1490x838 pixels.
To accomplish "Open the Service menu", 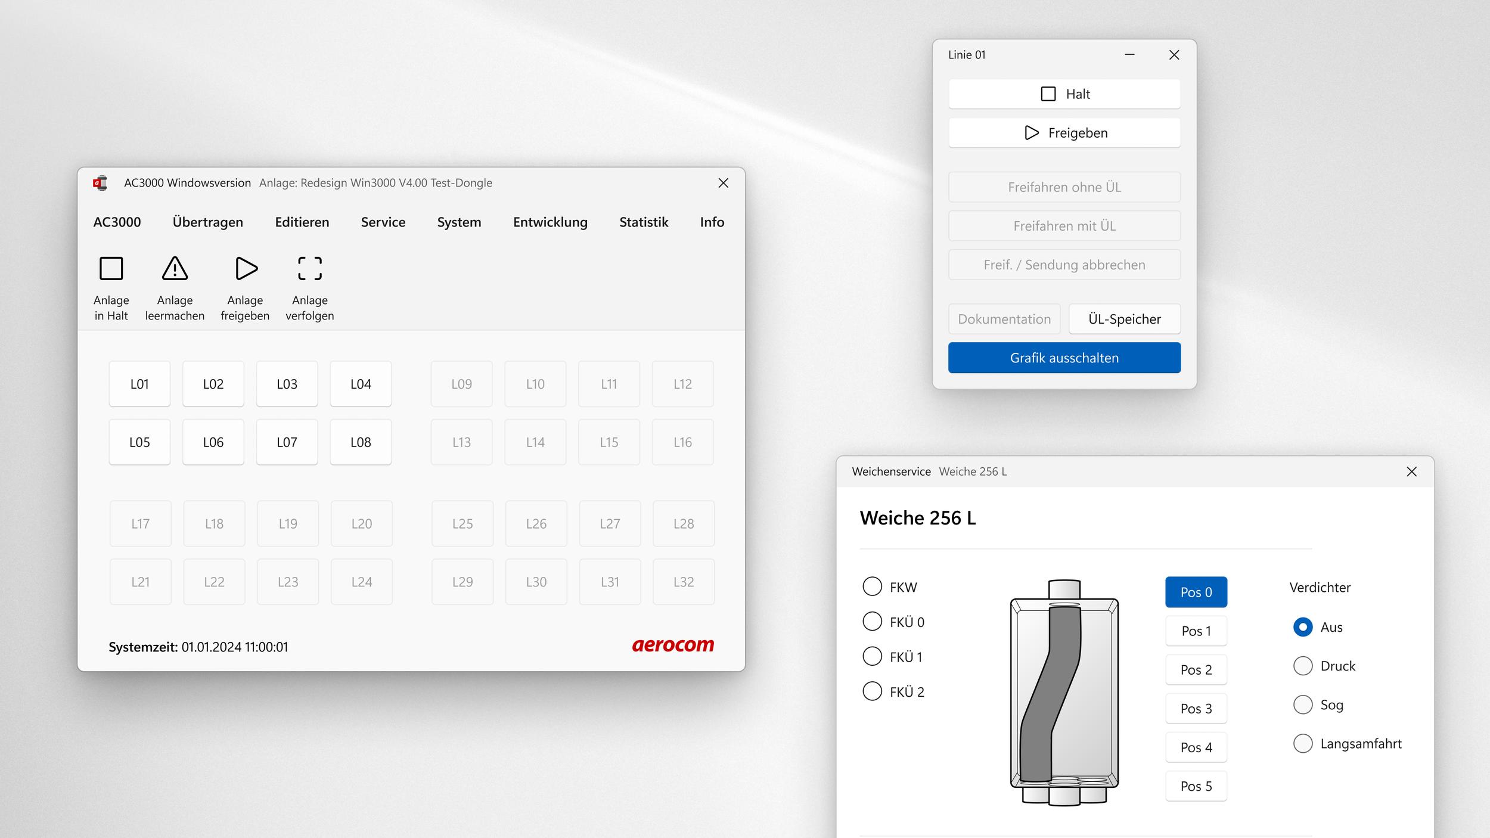I will (383, 222).
